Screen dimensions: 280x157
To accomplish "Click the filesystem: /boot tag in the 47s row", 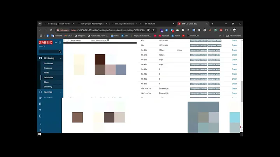I will point(214,41).
